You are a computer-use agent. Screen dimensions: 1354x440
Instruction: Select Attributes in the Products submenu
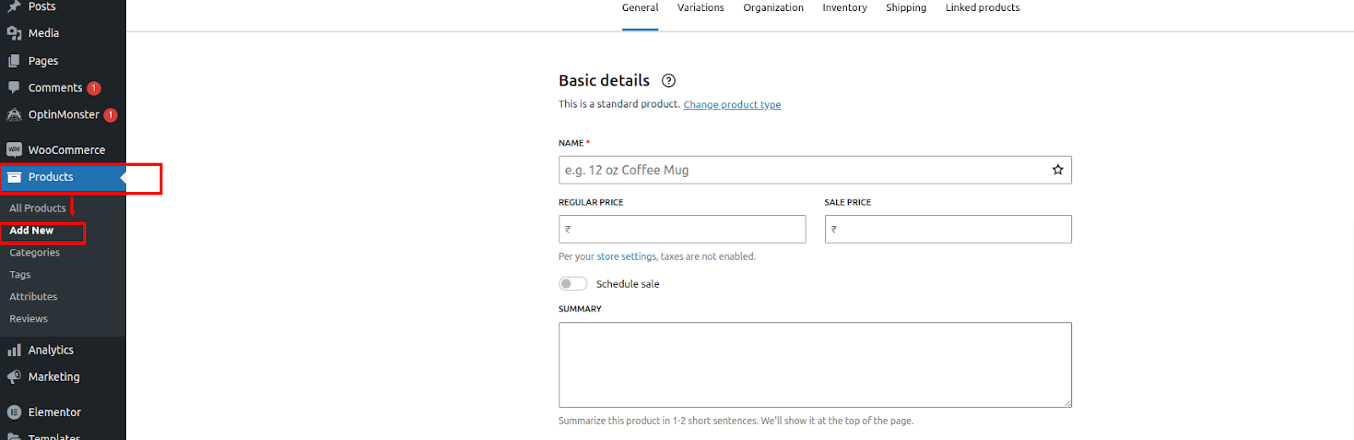pyautogui.click(x=34, y=297)
